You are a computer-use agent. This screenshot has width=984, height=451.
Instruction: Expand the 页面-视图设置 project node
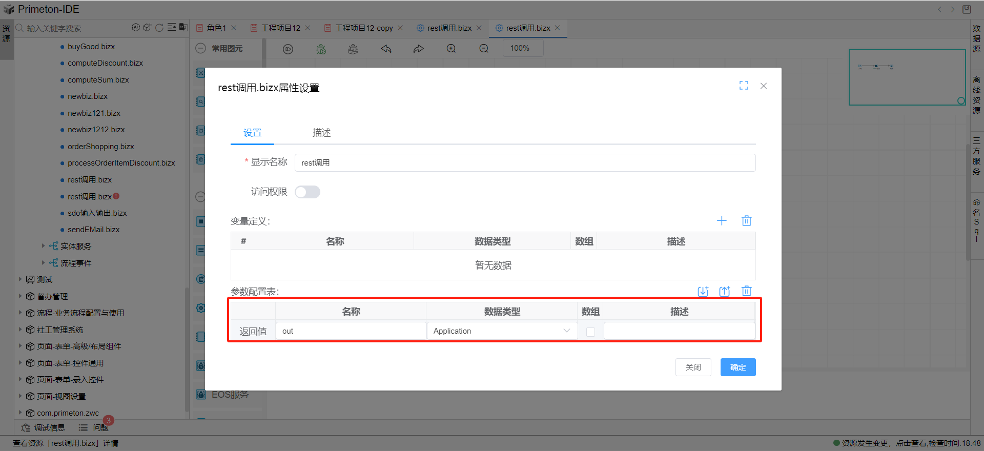[20, 396]
